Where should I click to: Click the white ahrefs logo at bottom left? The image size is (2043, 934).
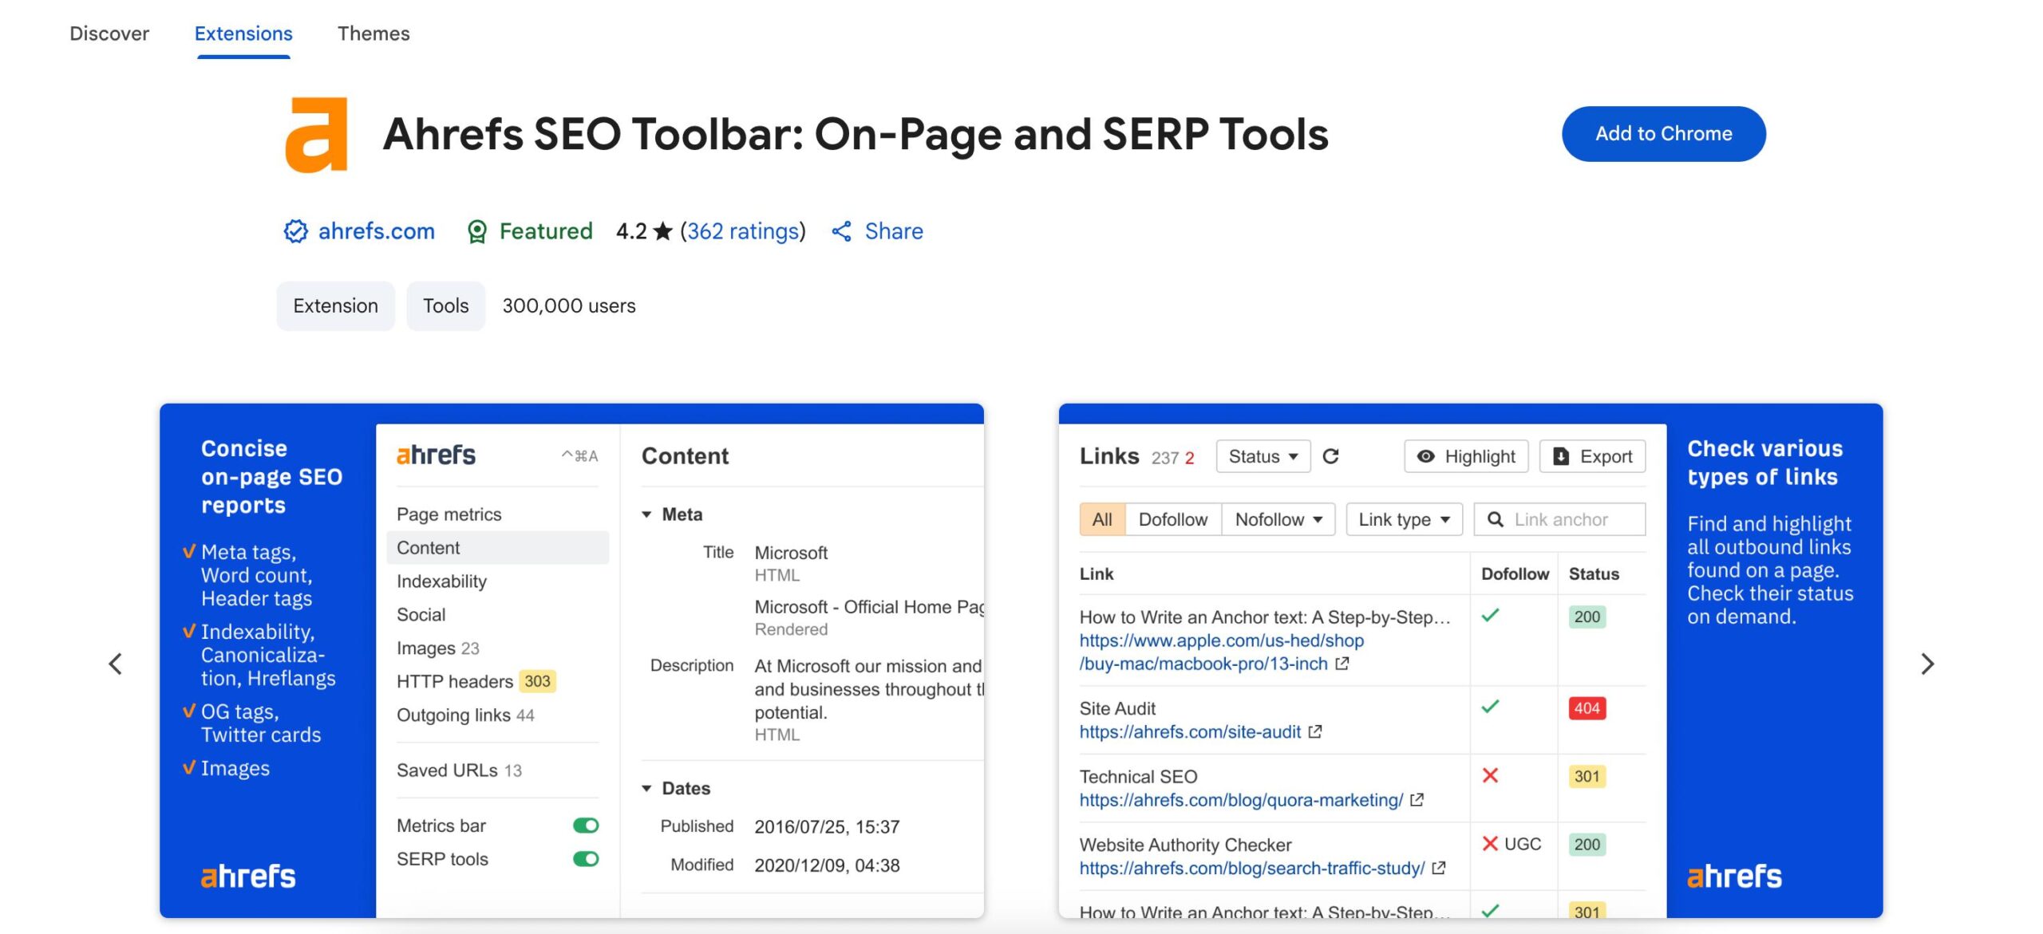(x=248, y=876)
